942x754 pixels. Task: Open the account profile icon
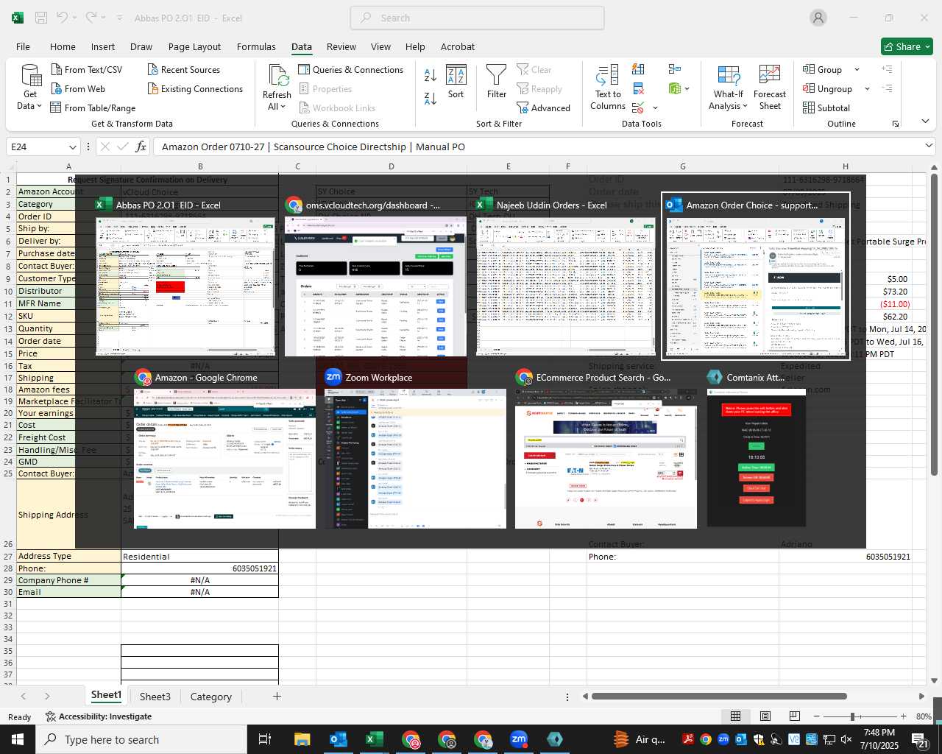(x=818, y=18)
